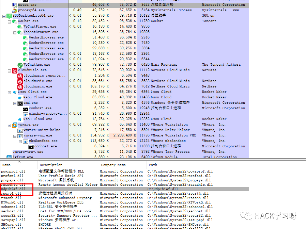The image size is (306, 229).
Task: Click icon of conhost.exe PID 12248
Action: pyautogui.click(x=26, y=109)
